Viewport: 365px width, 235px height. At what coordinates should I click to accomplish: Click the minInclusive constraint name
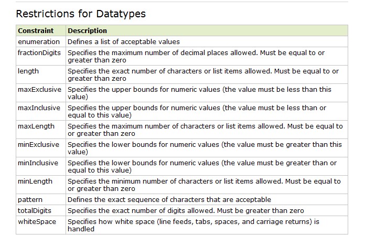click(x=38, y=163)
